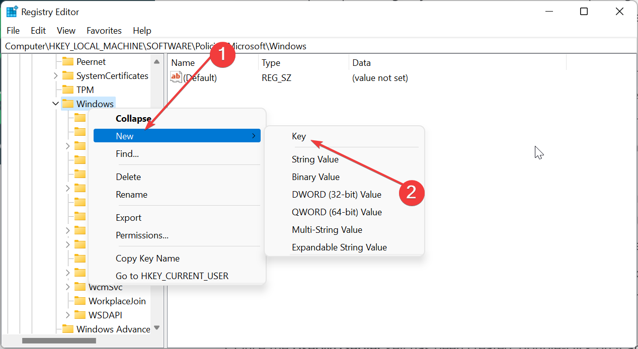Screen dimensions: 638x349
Task: Click the Peernet folder icon
Action: pyautogui.click(x=68, y=62)
